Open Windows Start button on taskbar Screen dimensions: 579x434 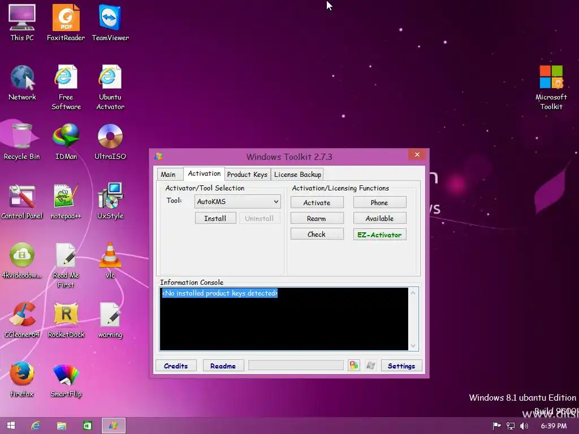click(11, 426)
